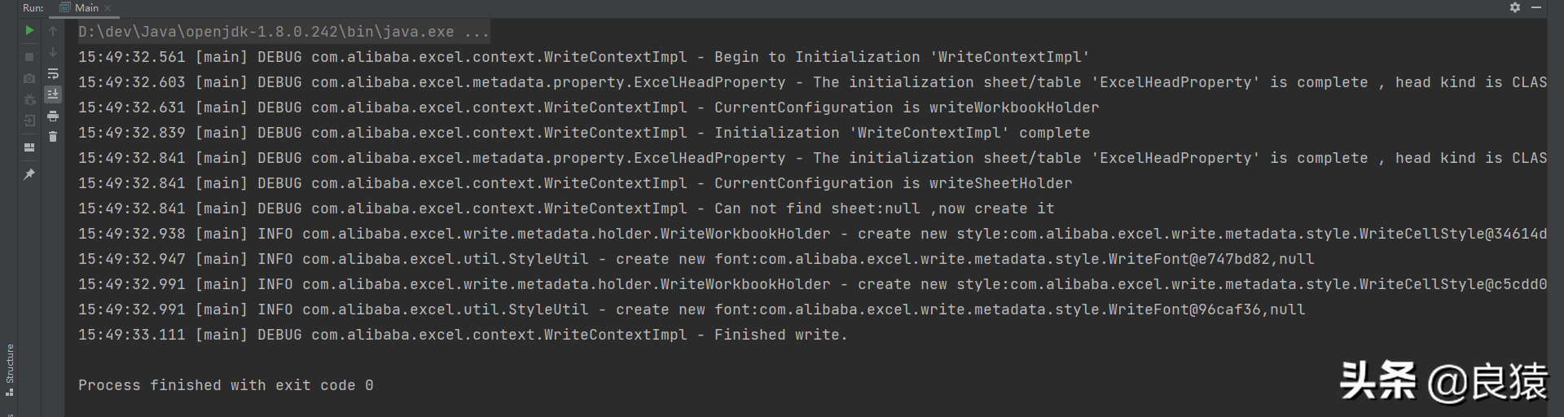The width and height of the screenshot is (1564, 417).
Task: Click the Attach Debugger bug icon
Action: [x=29, y=99]
